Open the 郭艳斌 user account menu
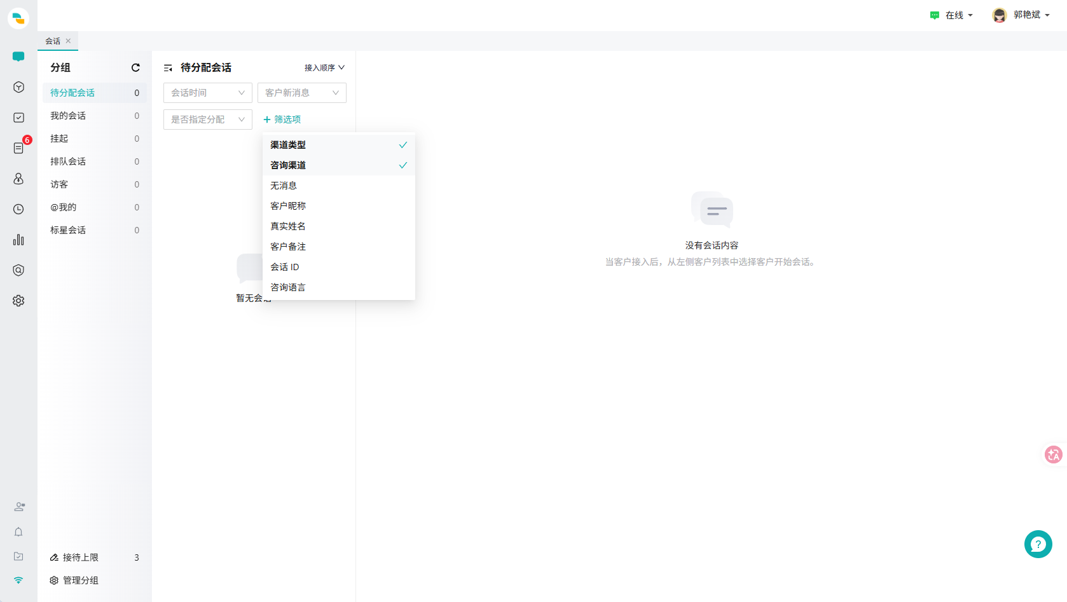 pyautogui.click(x=1021, y=15)
